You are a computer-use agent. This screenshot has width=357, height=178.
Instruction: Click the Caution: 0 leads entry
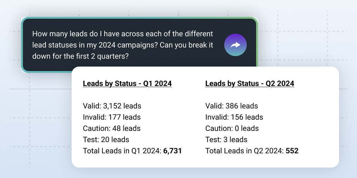click(232, 128)
